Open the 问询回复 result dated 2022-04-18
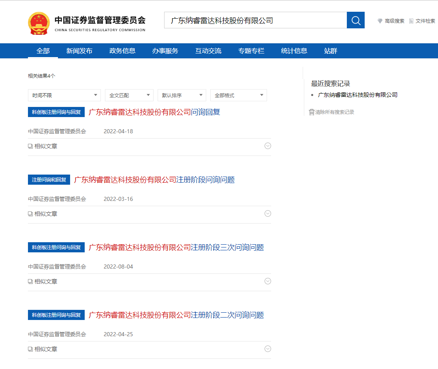Image resolution: width=438 pixels, height=369 pixels. point(154,112)
